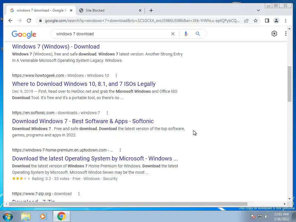296x222 pixels.
Task: Click the https://www.howtogeek.com breadcrumb
Action: 38,75
